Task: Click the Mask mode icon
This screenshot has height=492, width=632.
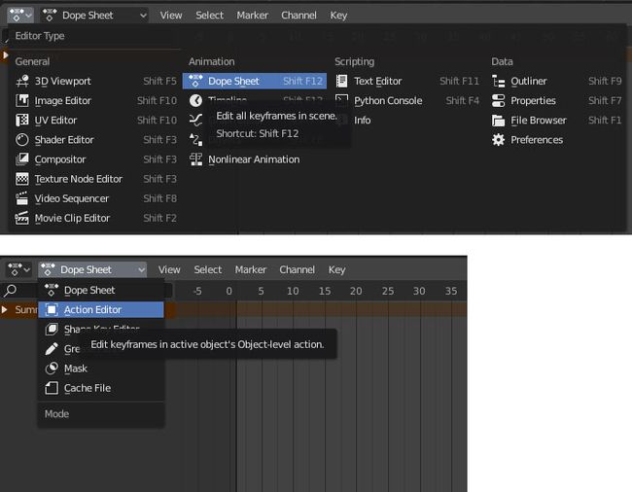Action: [x=52, y=369]
